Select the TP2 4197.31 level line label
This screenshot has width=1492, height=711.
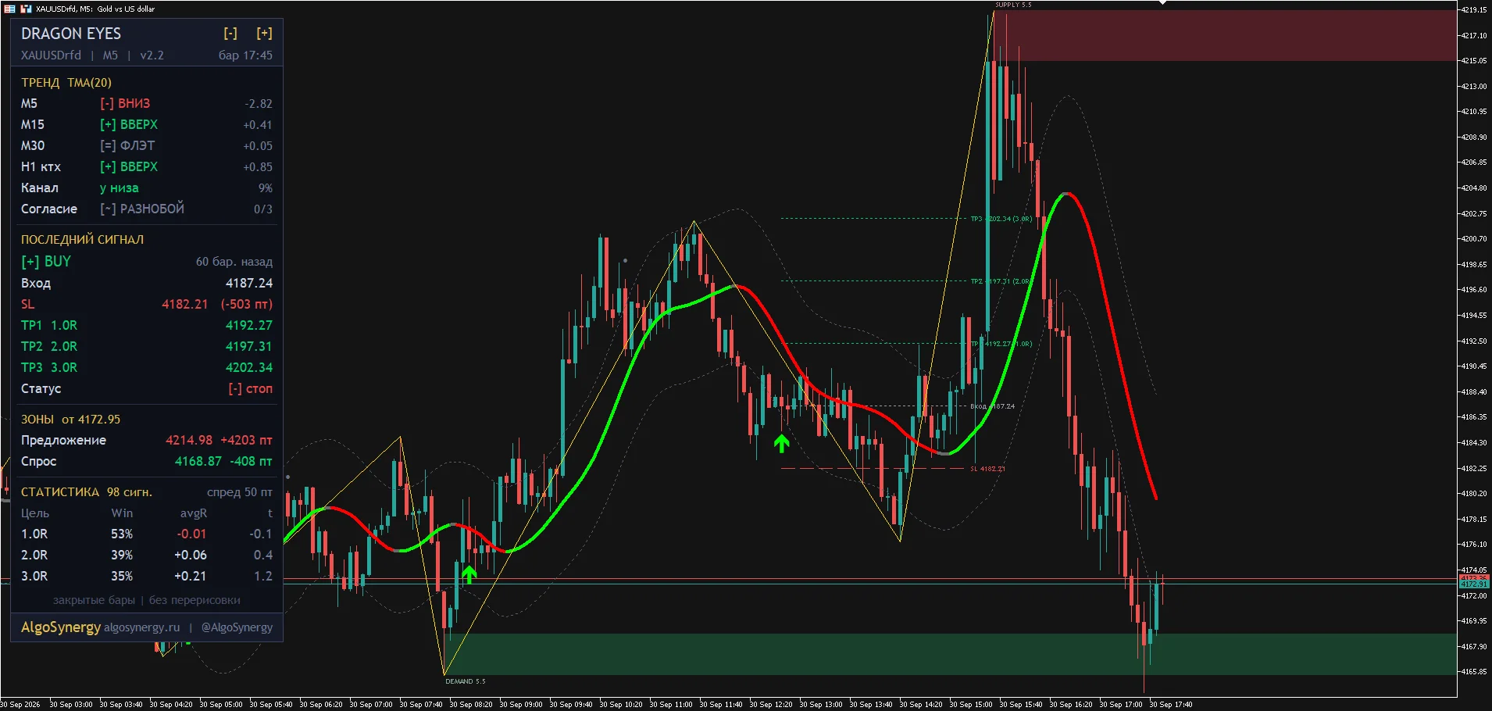pos(1001,281)
